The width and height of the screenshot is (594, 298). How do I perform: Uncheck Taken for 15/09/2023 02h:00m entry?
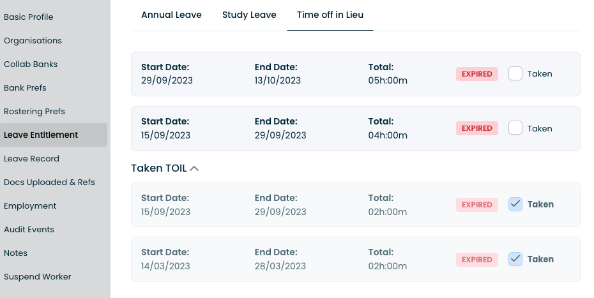pyautogui.click(x=515, y=204)
